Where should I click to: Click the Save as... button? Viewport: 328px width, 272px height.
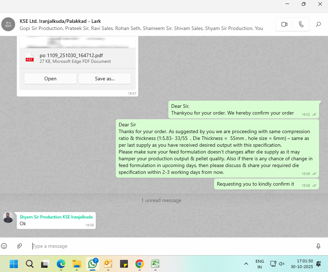[105, 79]
